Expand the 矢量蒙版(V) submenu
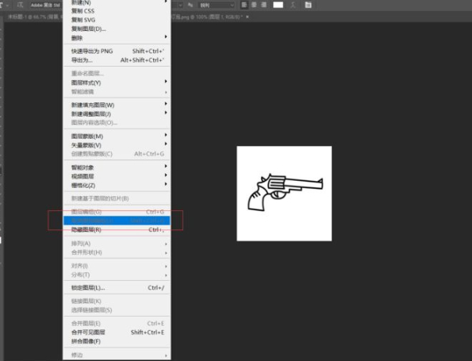 117,145
